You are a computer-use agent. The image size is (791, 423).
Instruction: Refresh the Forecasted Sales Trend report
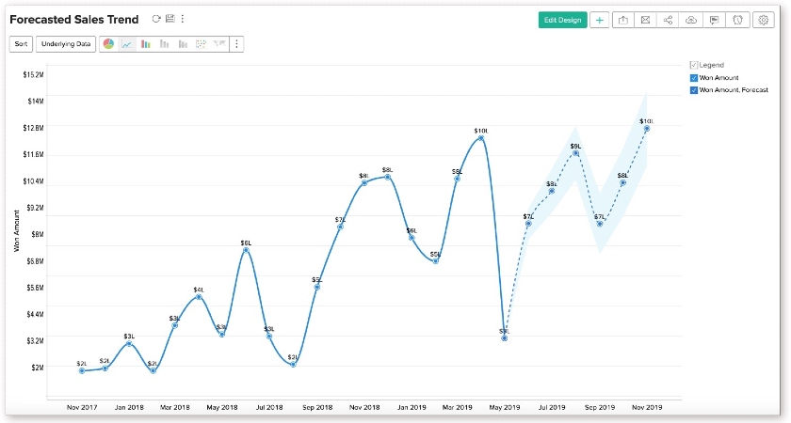coord(156,19)
